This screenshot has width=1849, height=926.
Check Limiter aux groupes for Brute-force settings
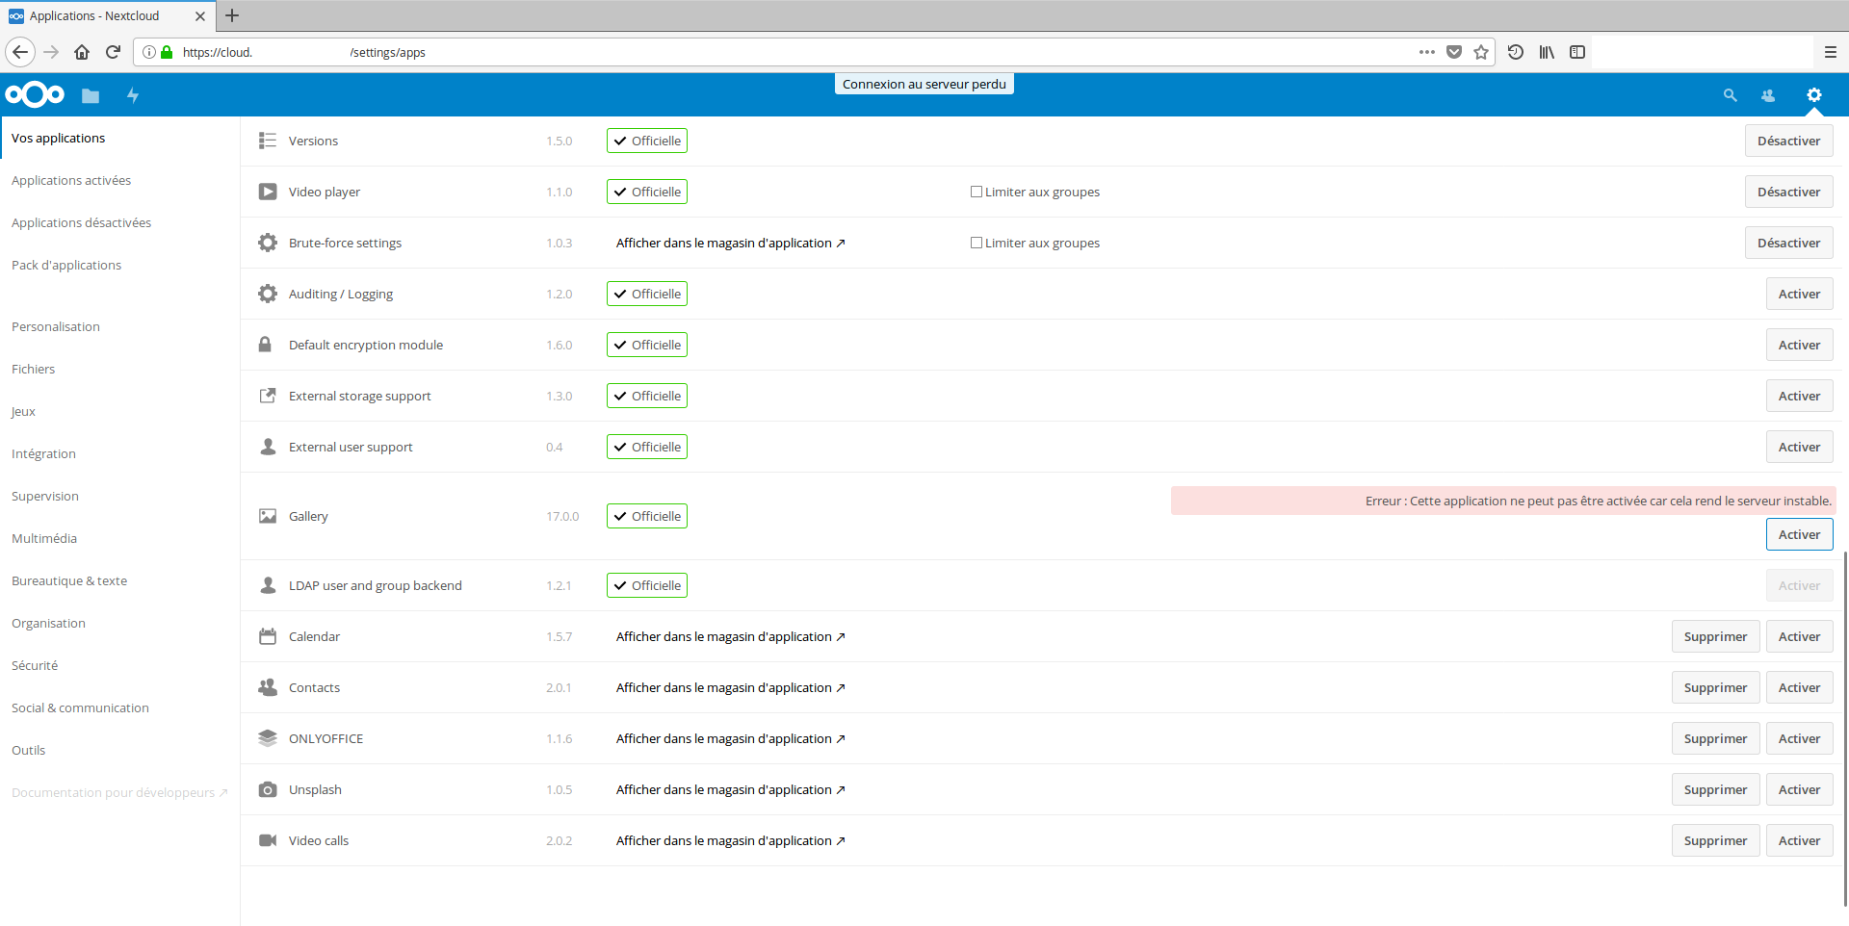977,243
